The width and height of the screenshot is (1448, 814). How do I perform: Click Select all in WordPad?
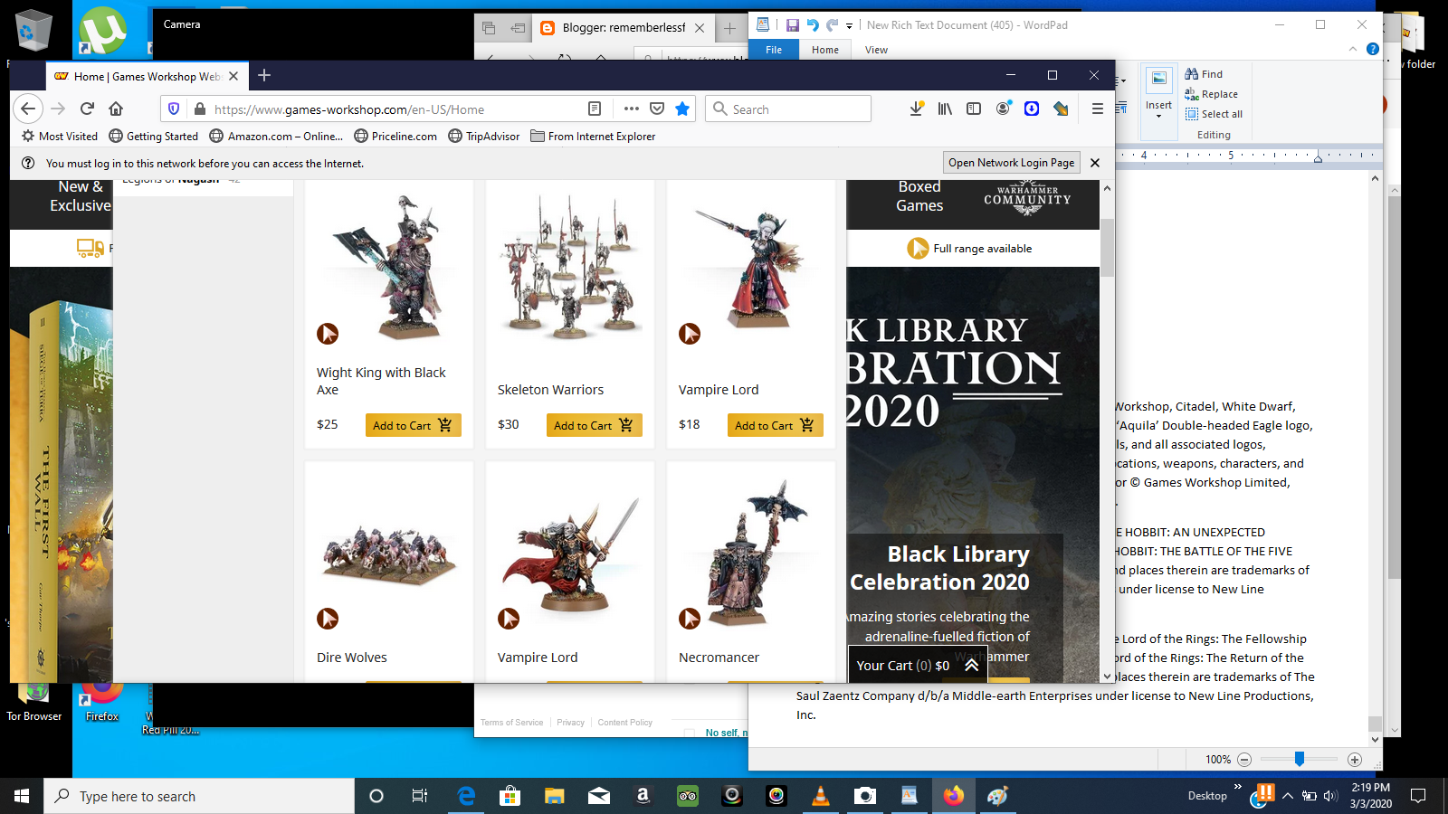pyautogui.click(x=1215, y=114)
